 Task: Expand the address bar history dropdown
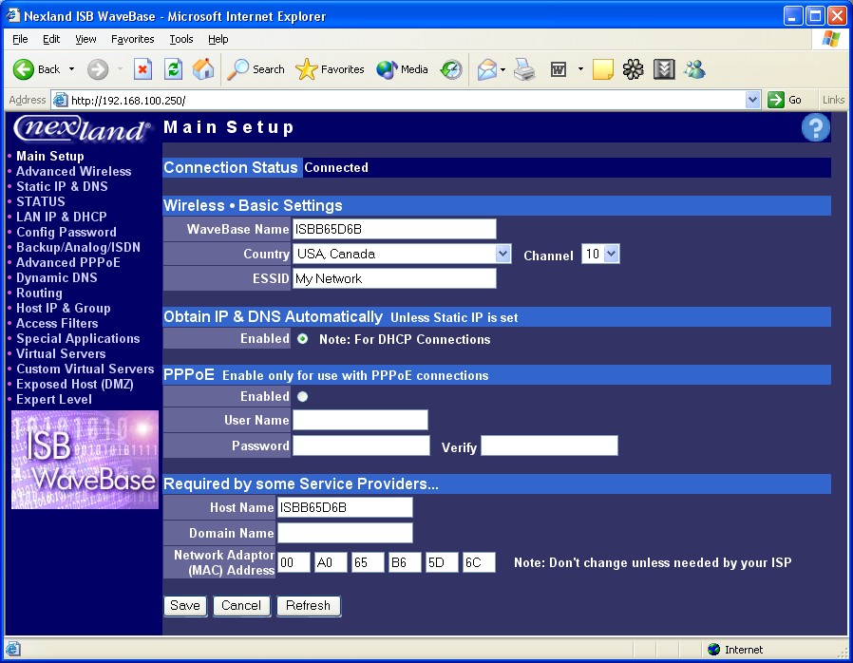(x=753, y=100)
